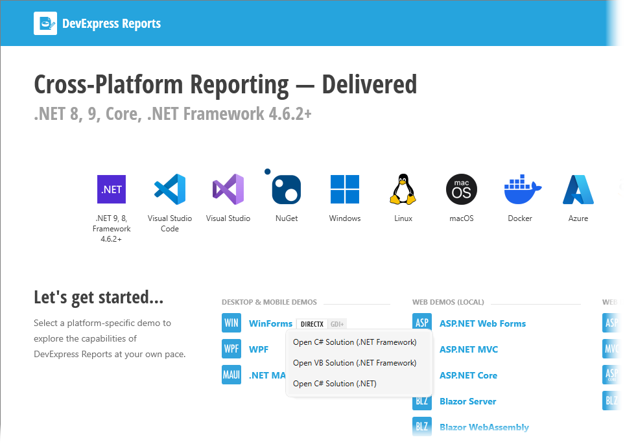Click the NuGet label text

pyautogui.click(x=287, y=218)
